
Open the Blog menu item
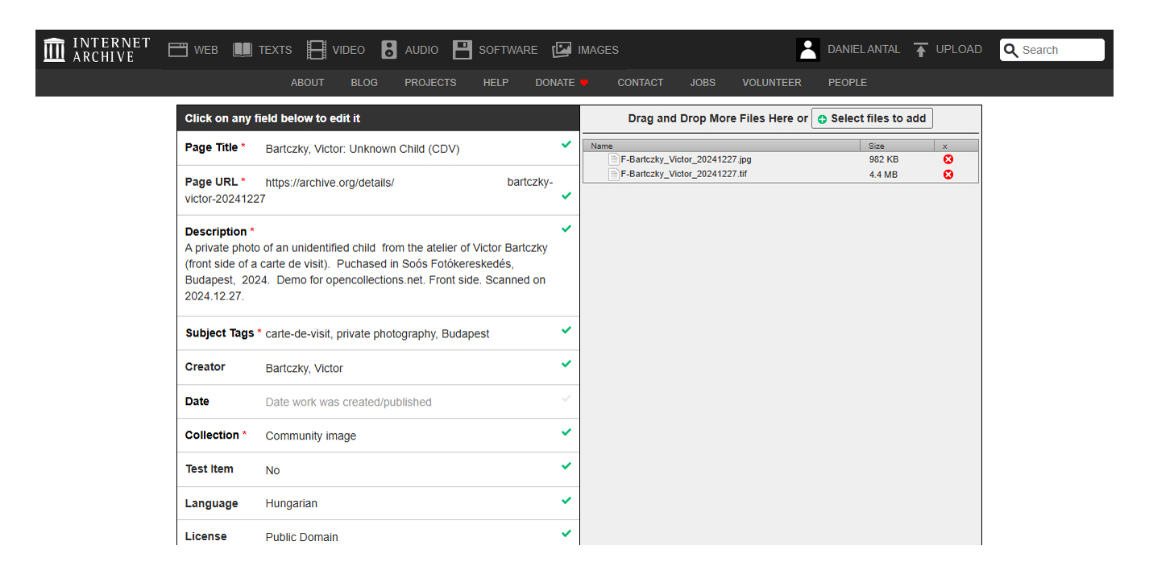pyautogui.click(x=364, y=82)
